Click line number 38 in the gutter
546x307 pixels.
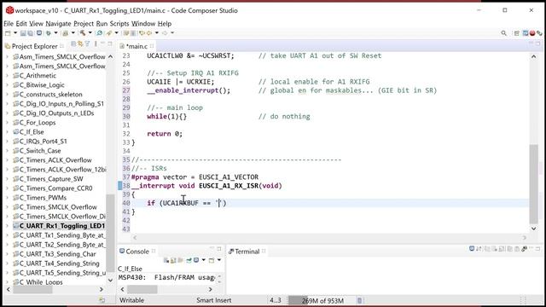(x=126, y=186)
